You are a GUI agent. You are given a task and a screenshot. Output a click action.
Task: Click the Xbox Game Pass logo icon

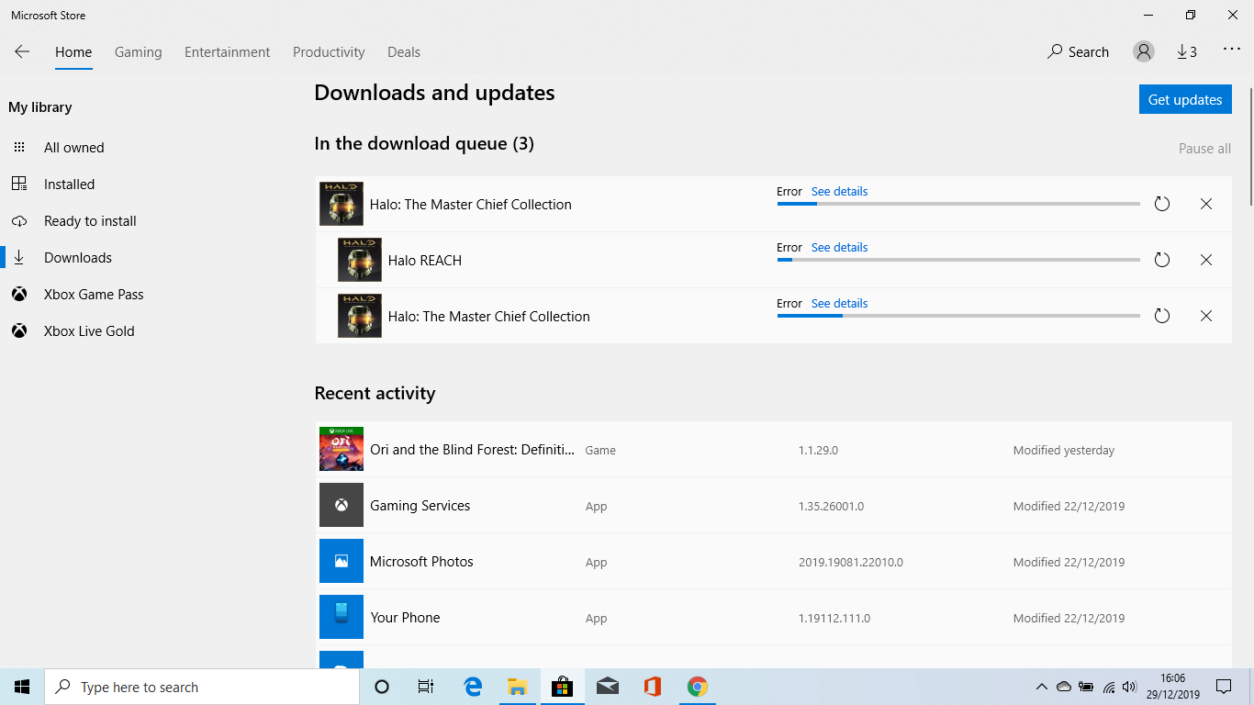19,294
